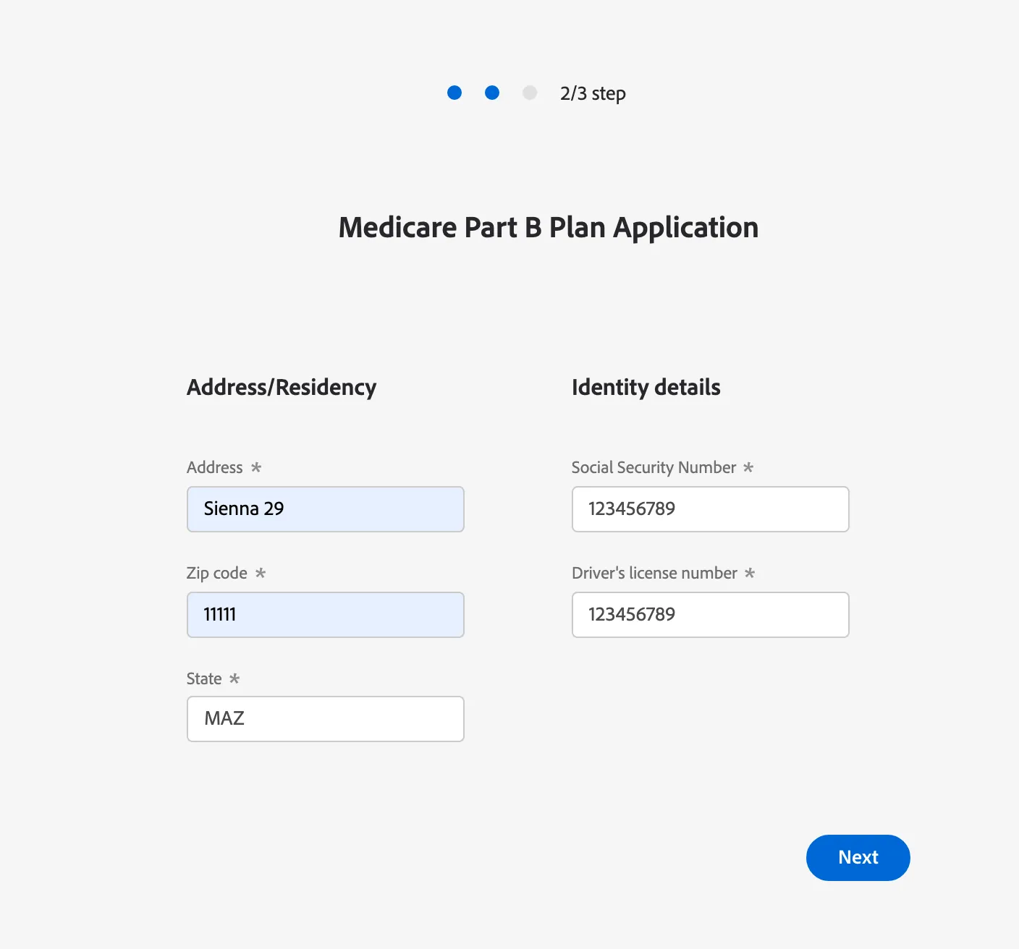Click the asterisk beside State label

coord(234,678)
